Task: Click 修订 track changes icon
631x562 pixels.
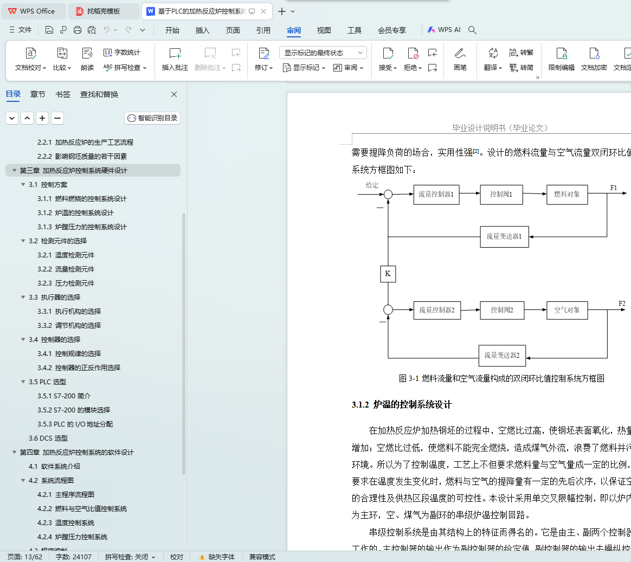Action: coord(264,59)
